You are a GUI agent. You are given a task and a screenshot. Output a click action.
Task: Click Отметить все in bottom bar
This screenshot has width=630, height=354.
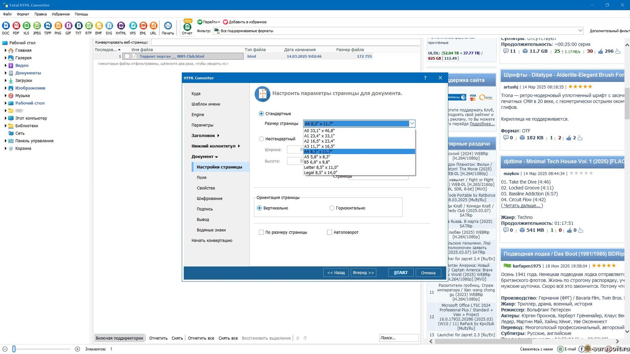[201, 338]
